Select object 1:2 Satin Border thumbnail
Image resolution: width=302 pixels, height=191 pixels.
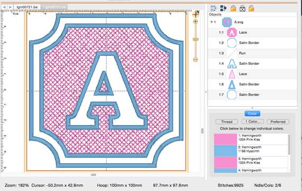pyautogui.click(x=232, y=42)
